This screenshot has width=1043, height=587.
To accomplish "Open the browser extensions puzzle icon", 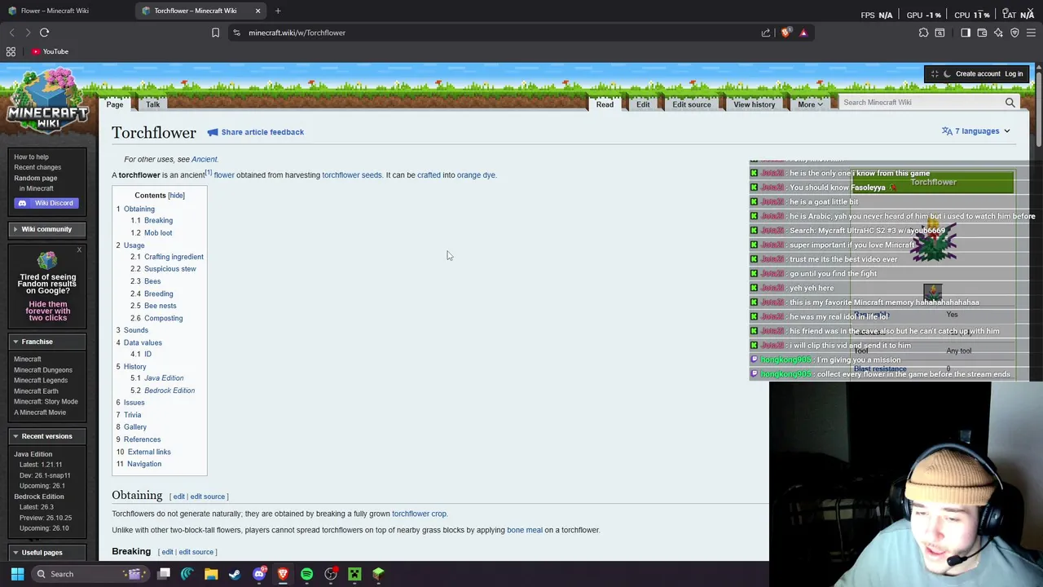I will click(x=923, y=33).
